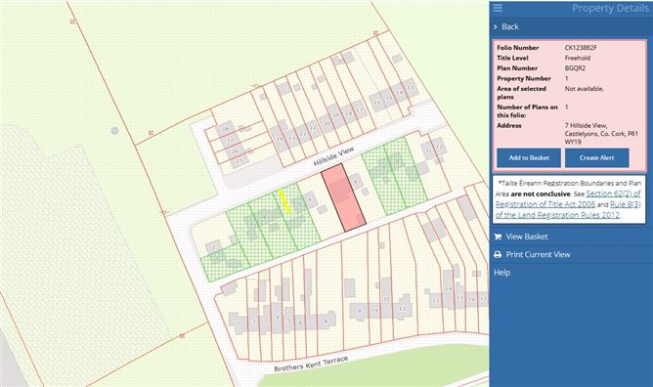Open the Help menu item
Image resolution: width=653 pixels, height=387 pixels.
pos(501,273)
